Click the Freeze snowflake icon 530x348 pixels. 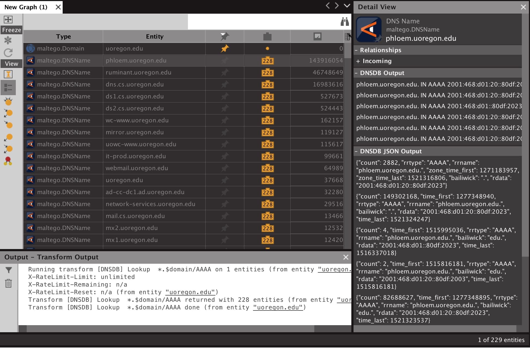coord(8,41)
